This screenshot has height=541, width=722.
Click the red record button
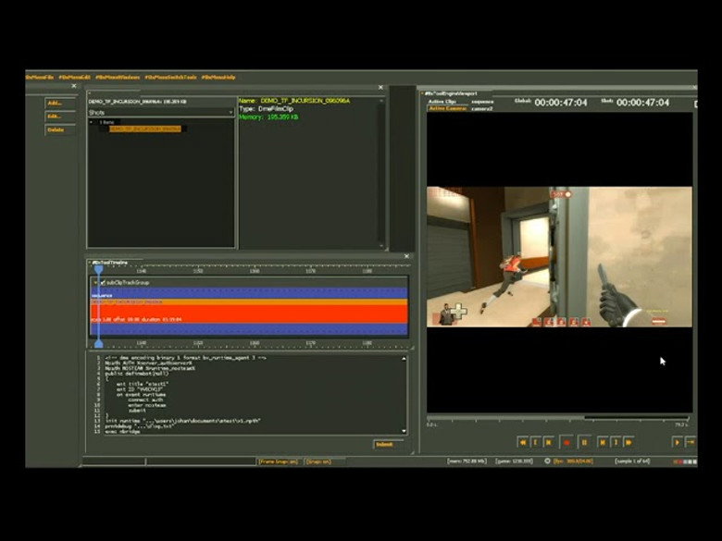[x=566, y=442]
